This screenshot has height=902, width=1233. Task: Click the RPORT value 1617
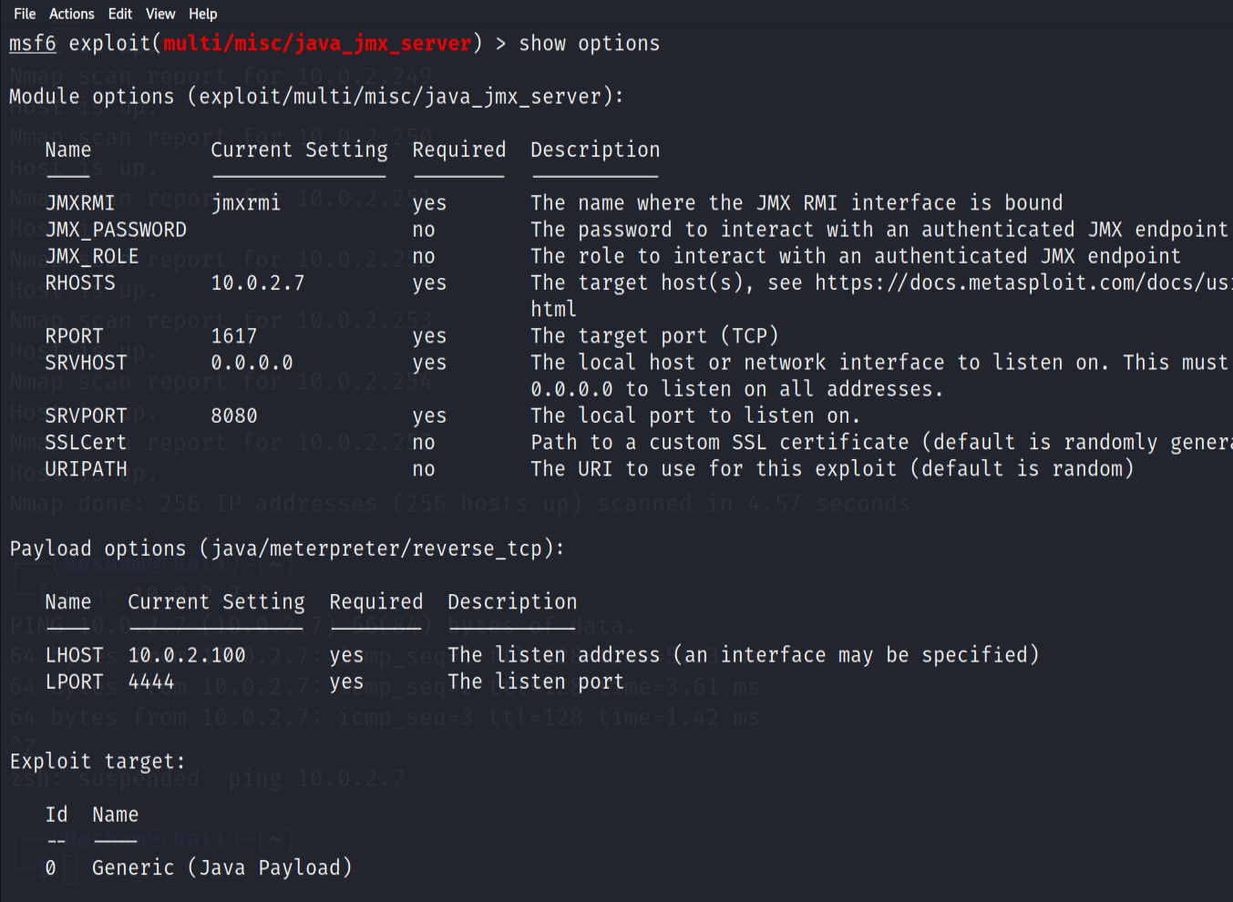pos(234,336)
